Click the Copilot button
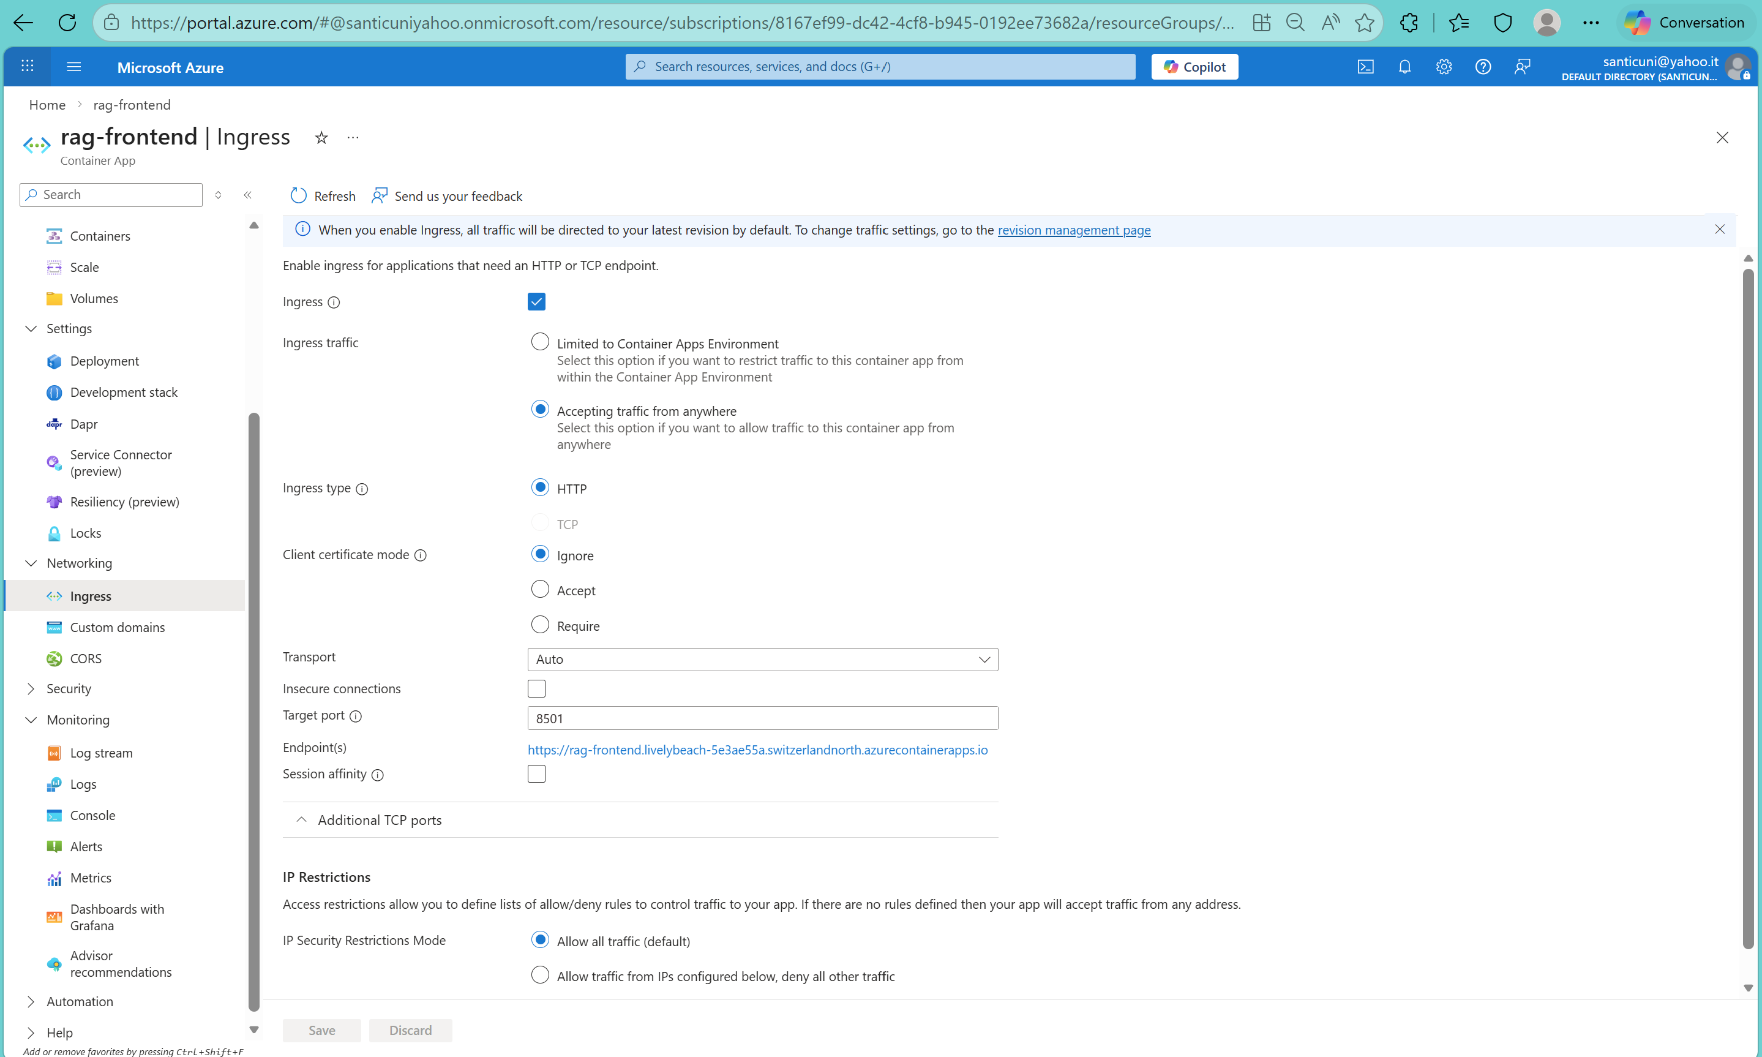The width and height of the screenshot is (1762, 1057). pyautogui.click(x=1194, y=67)
